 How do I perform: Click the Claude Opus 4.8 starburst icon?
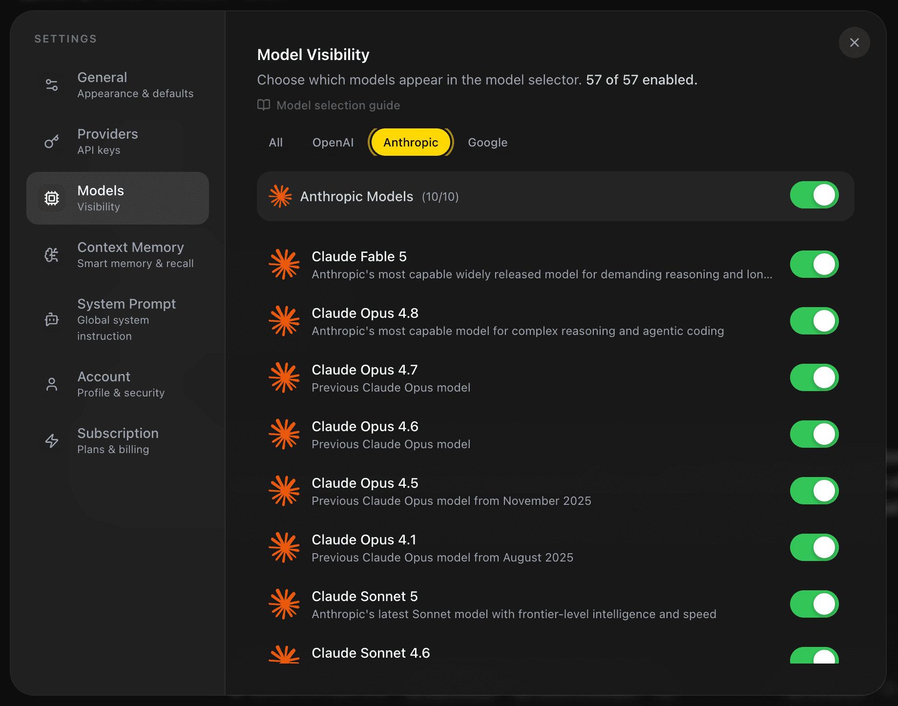click(x=284, y=321)
